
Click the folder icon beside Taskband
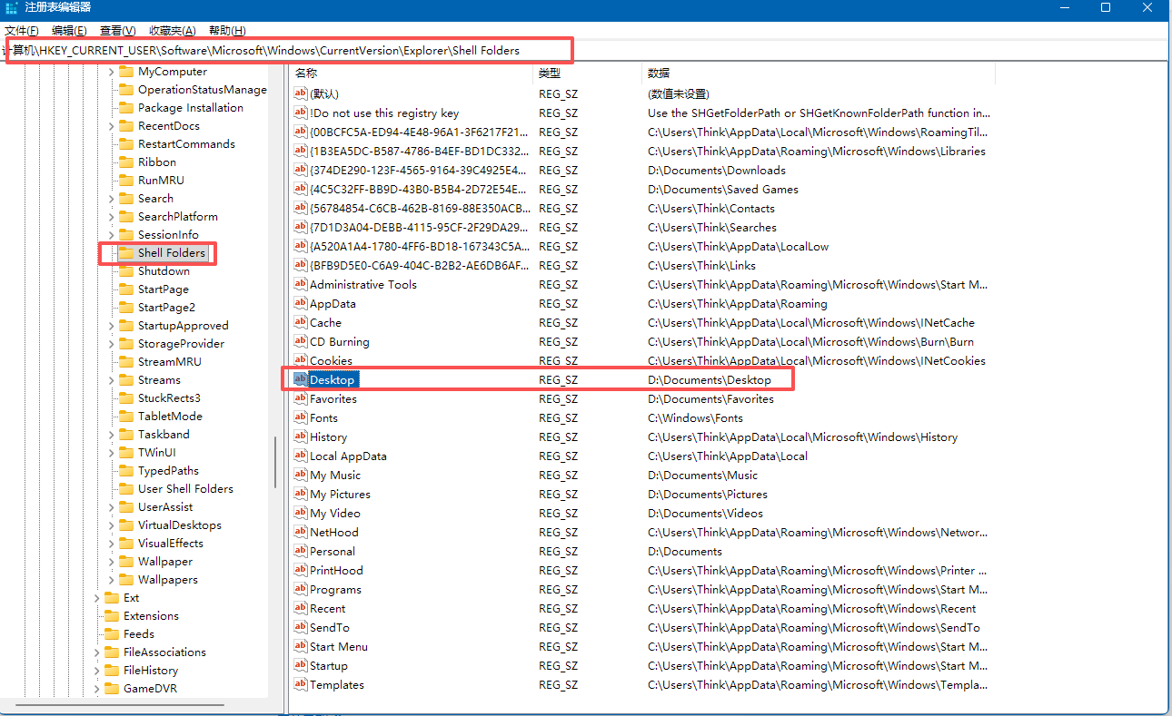126,435
